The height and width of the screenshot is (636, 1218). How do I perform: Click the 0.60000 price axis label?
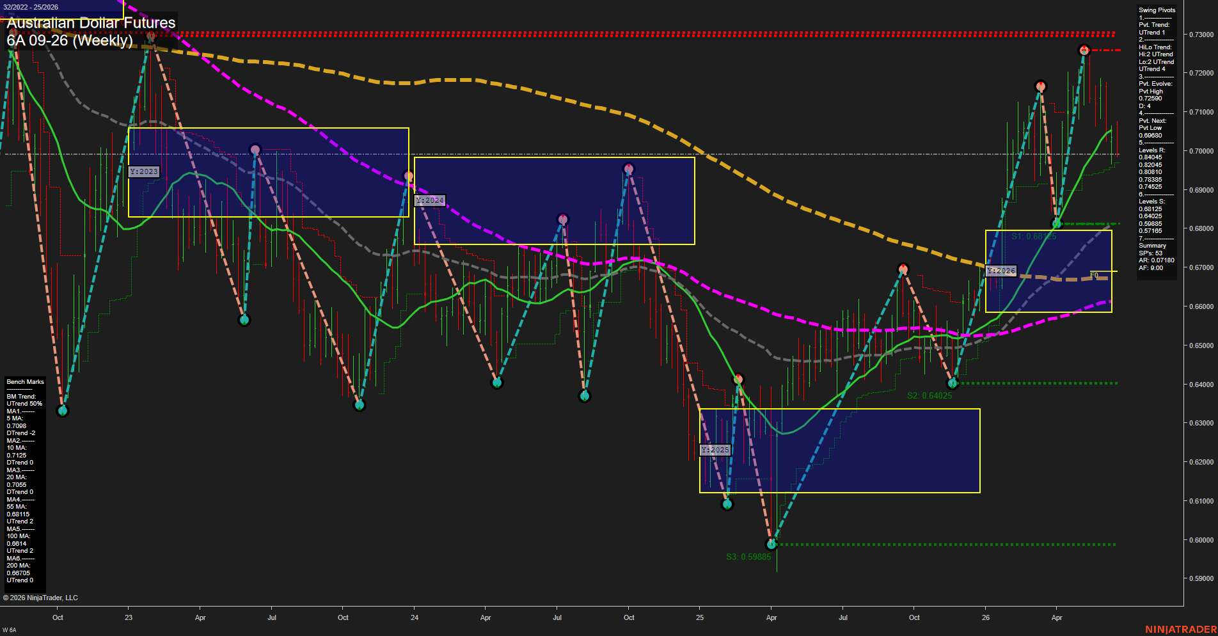[1201, 540]
